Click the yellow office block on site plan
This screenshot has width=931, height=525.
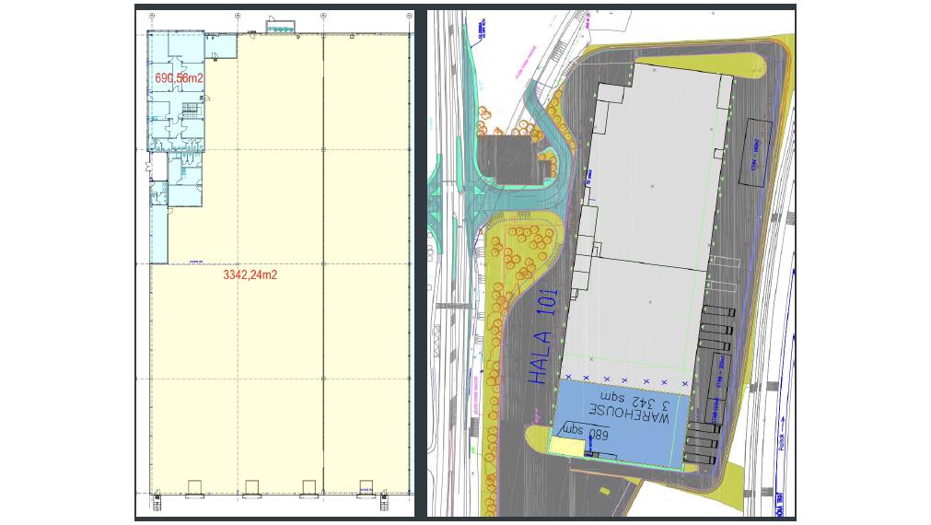point(567,447)
